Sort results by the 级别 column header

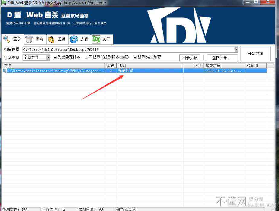111,65
